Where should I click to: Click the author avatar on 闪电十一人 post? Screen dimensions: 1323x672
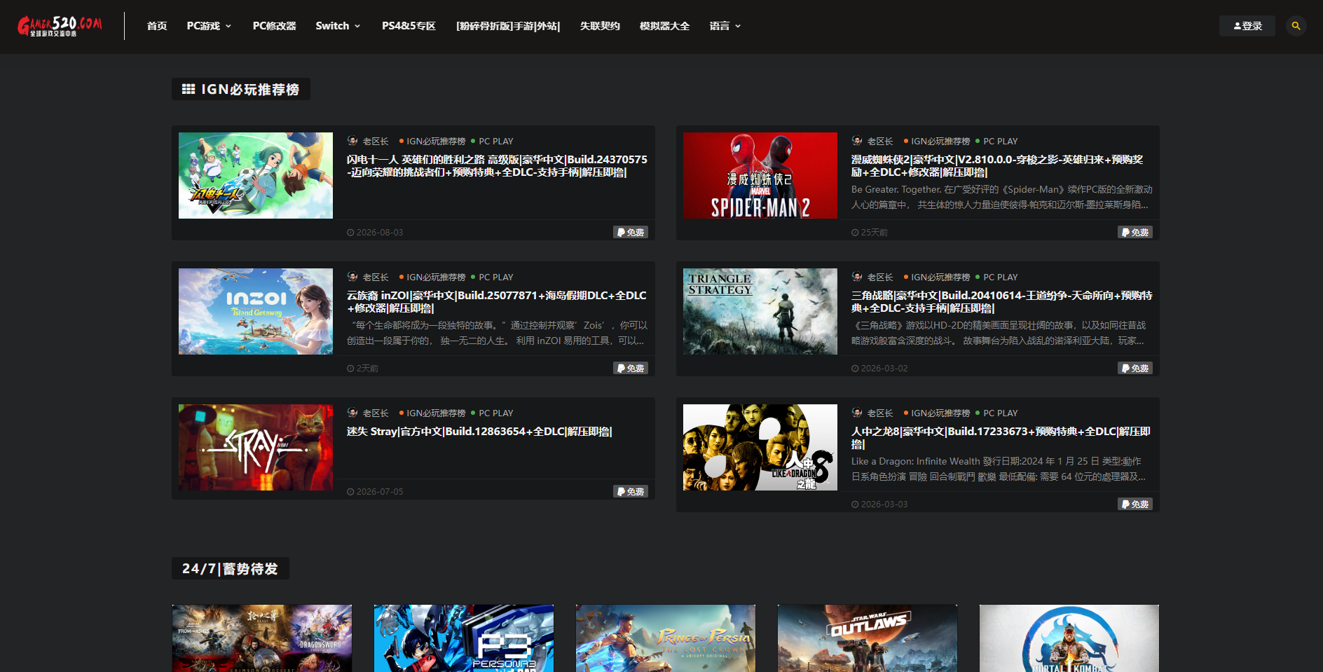(352, 141)
